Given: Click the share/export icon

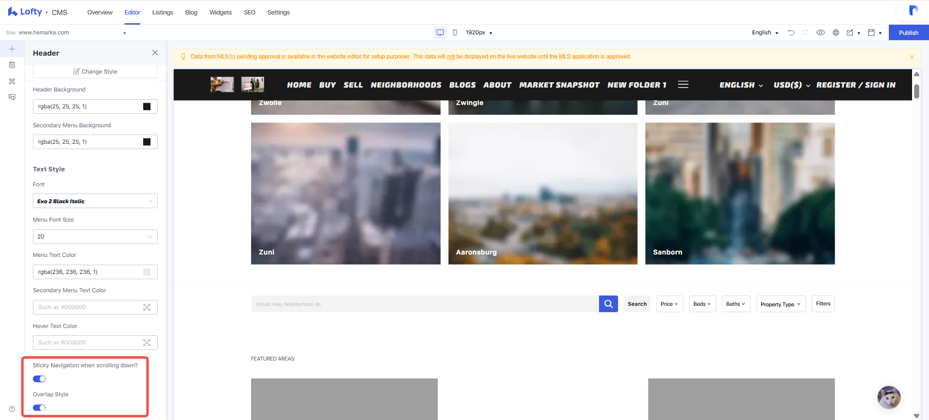Looking at the screenshot, I should click(850, 32).
